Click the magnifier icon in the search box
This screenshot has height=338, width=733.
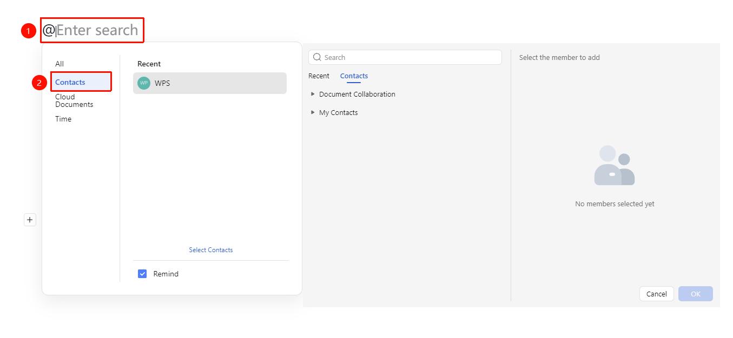coord(318,57)
